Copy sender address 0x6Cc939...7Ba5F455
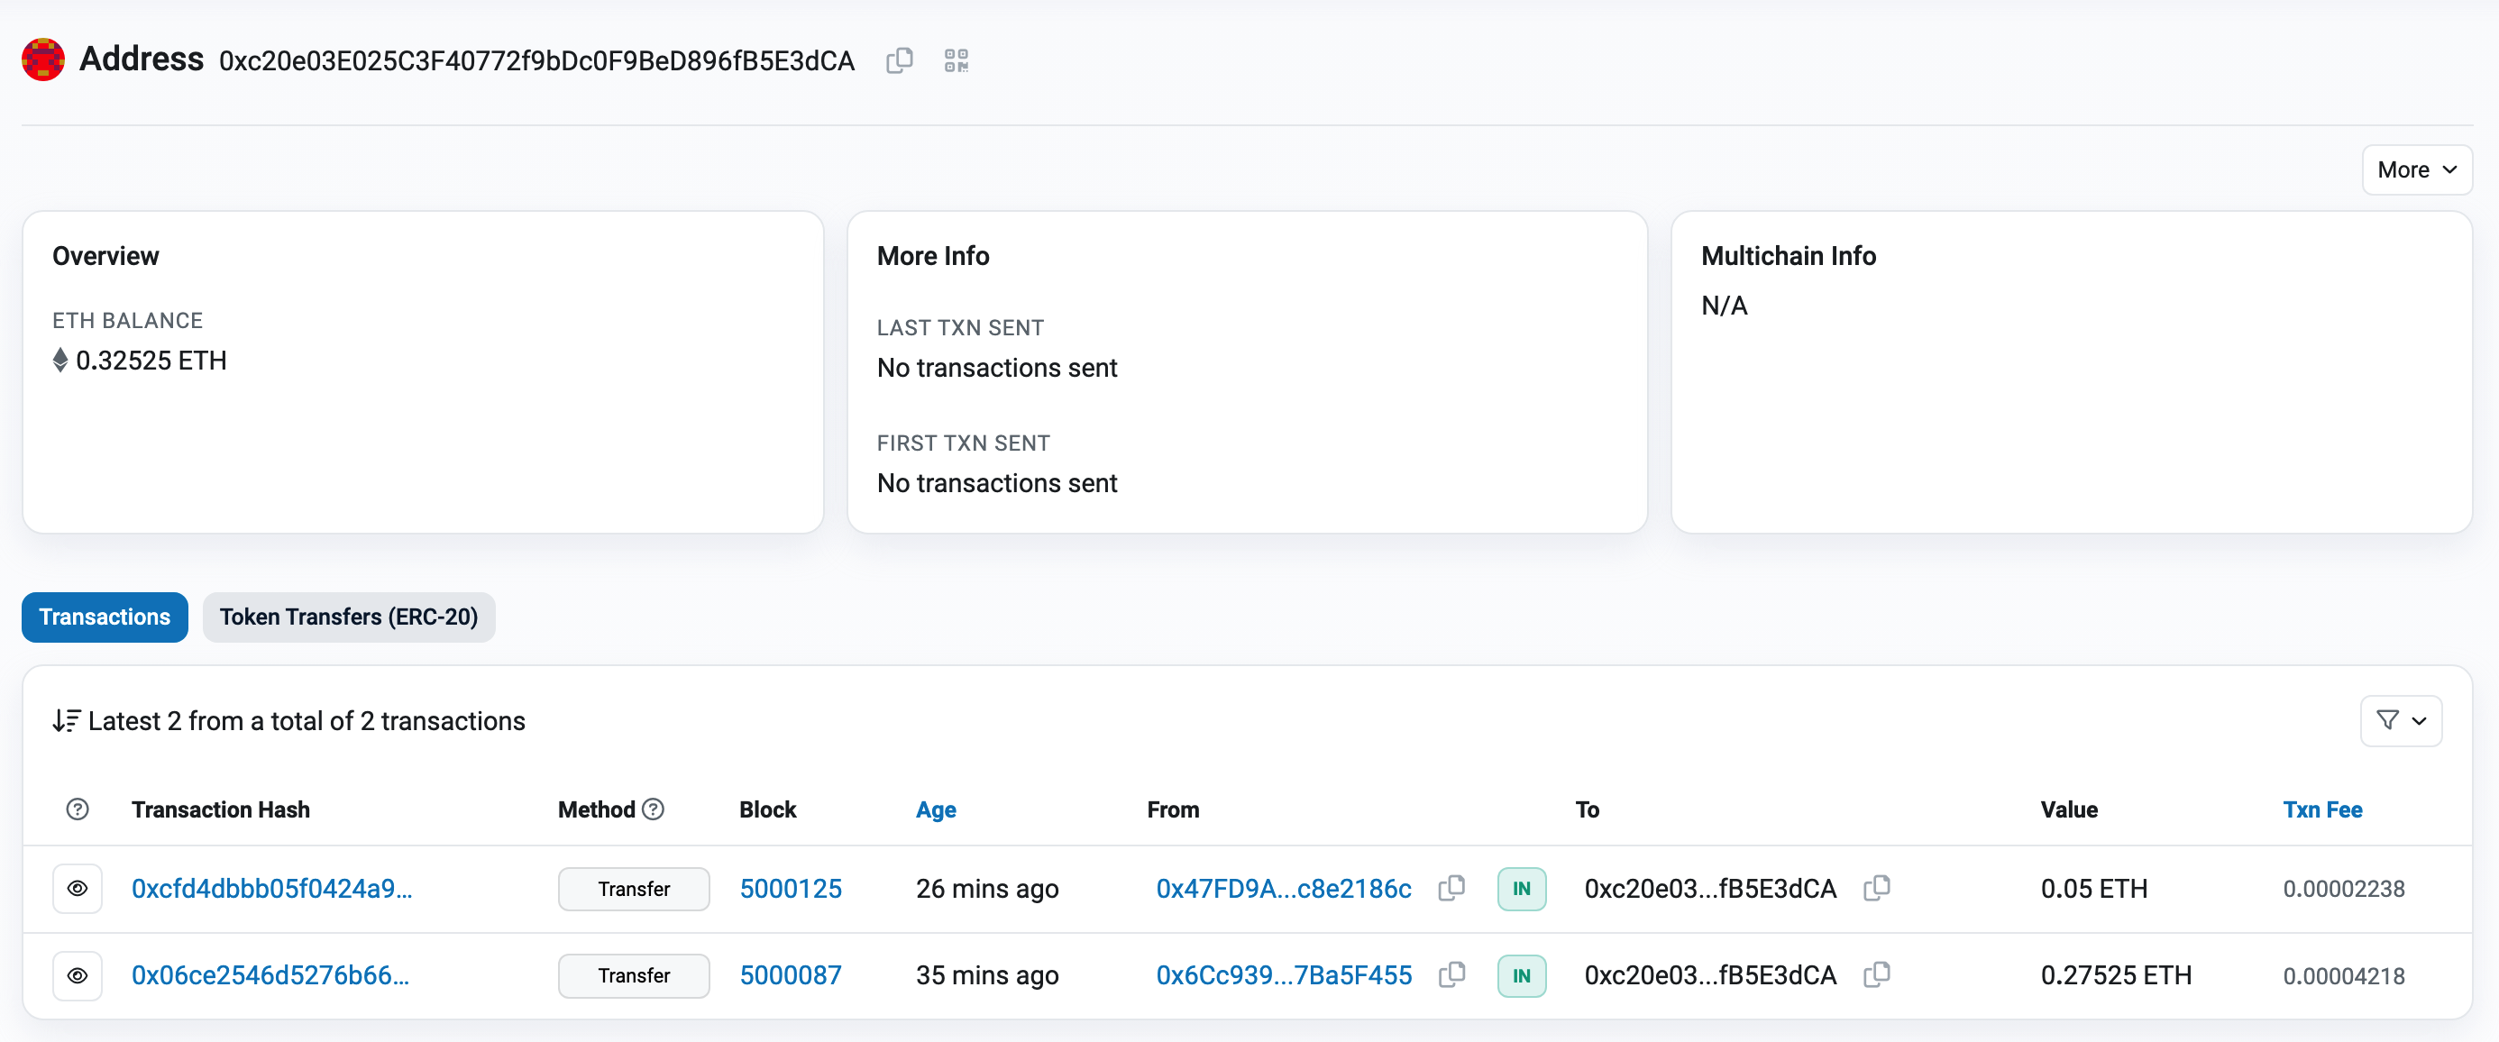 (1451, 974)
